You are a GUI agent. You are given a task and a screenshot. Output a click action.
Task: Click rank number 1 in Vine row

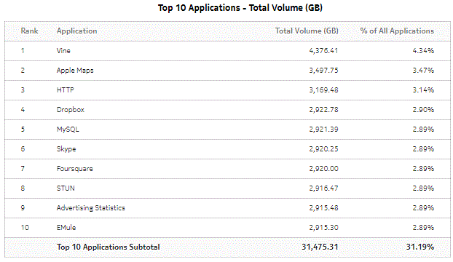click(x=23, y=51)
